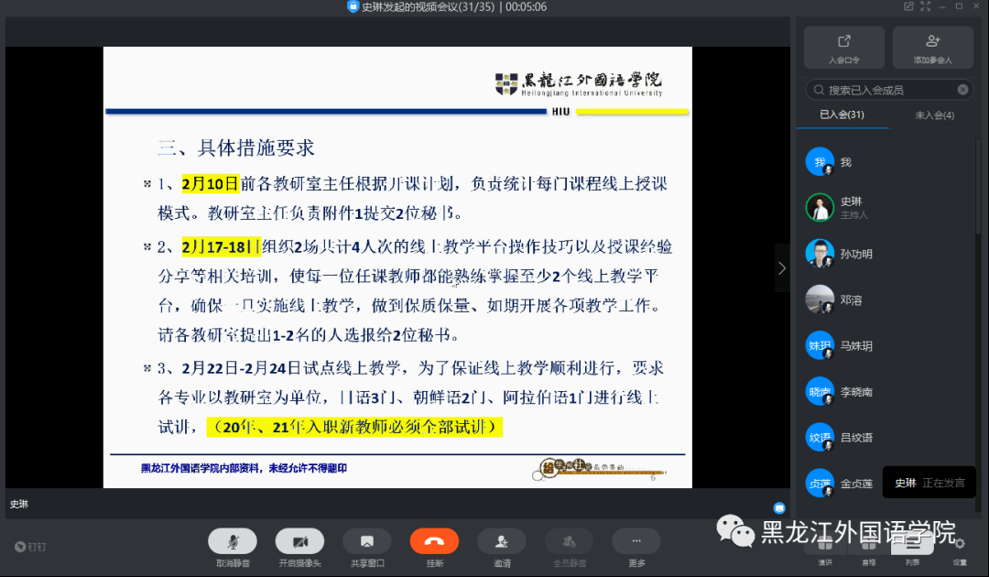Screen dimensions: 989x577
Task: Click 孙功明's avatar photo
Action: tap(820, 254)
